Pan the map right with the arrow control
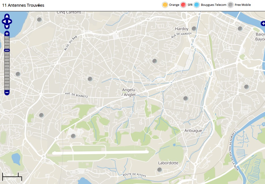Screen dimensions: 265x184 point(10,21)
